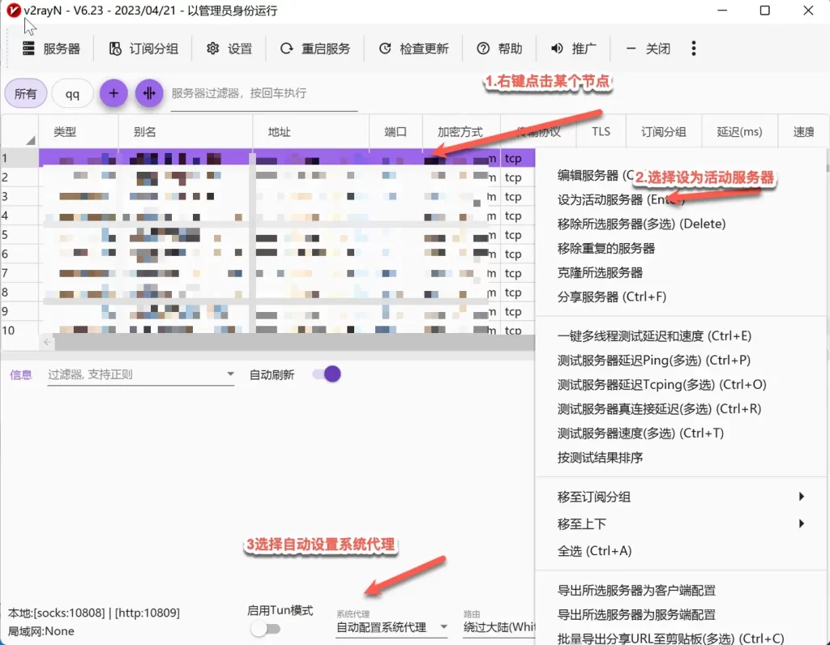Click the v2rayN logo in title bar
830x645 pixels.
pyautogui.click(x=14, y=10)
